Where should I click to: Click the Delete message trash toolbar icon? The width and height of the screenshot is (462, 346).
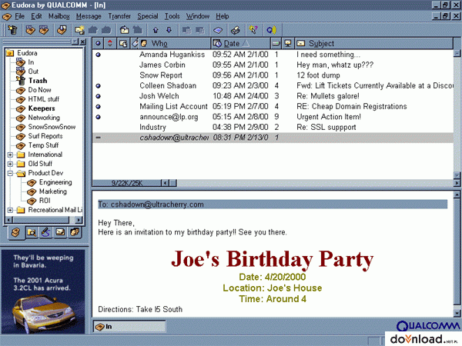[12, 30]
